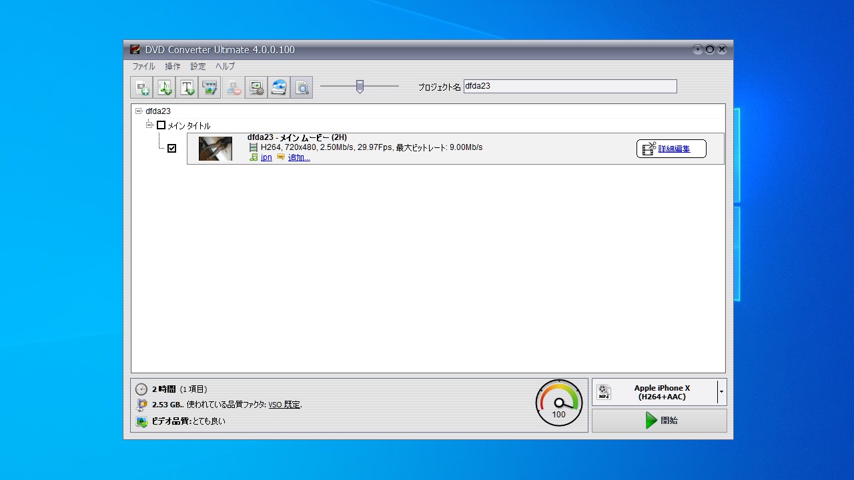This screenshot has height=480, width=854.
Task: Click the movie thumbnail of dfda23
Action: (216, 149)
